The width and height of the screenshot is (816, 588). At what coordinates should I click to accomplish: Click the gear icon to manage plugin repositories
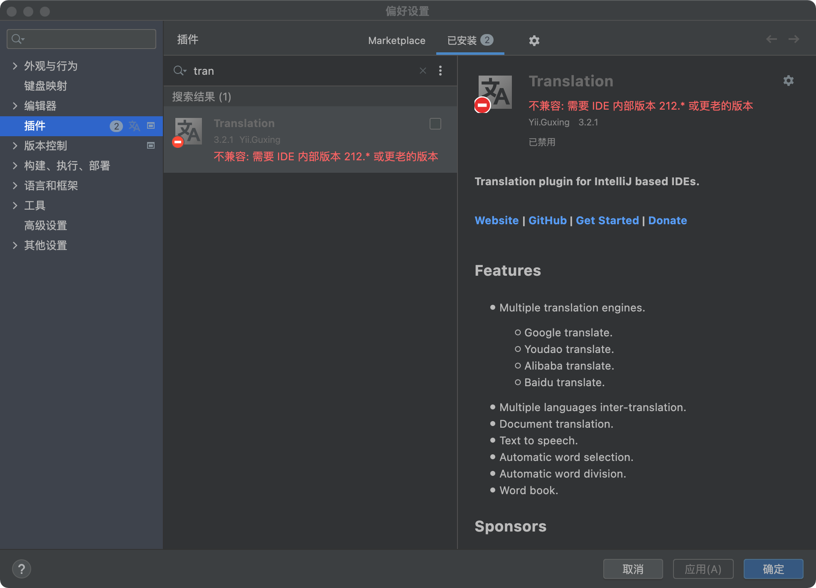[x=534, y=40]
